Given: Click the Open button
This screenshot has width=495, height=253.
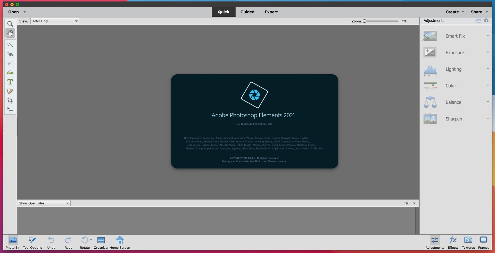Looking at the screenshot, I should point(13,12).
